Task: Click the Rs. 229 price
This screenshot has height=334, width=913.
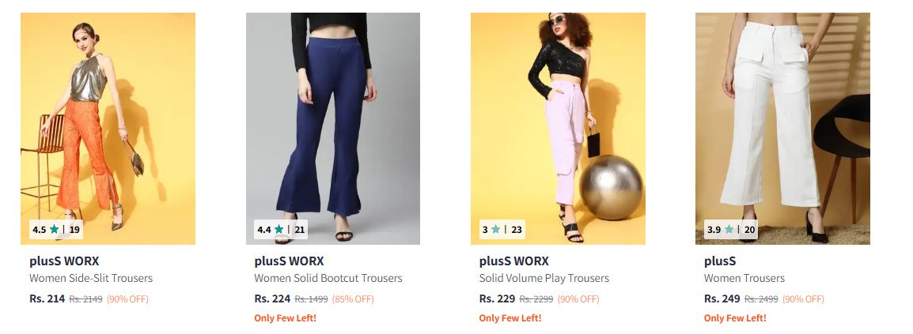Action: pos(498,299)
